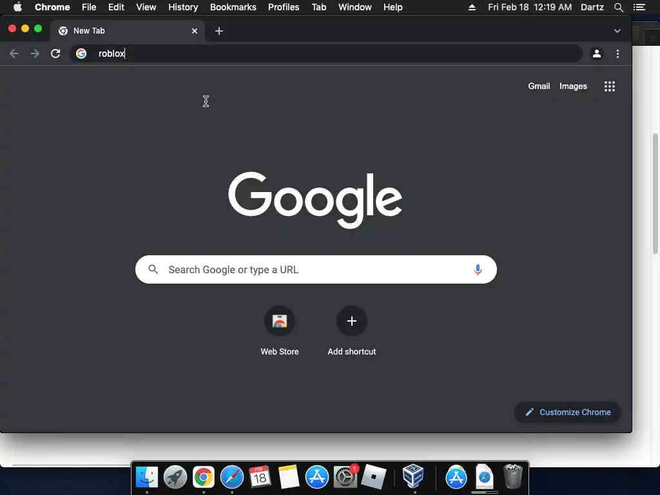Image resolution: width=660 pixels, height=495 pixels.
Task: Open Launchpad from the Dock
Action: click(x=175, y=477)
